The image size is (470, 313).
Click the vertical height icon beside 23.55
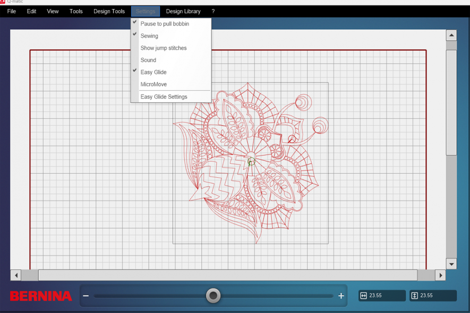tap(414, 295)
